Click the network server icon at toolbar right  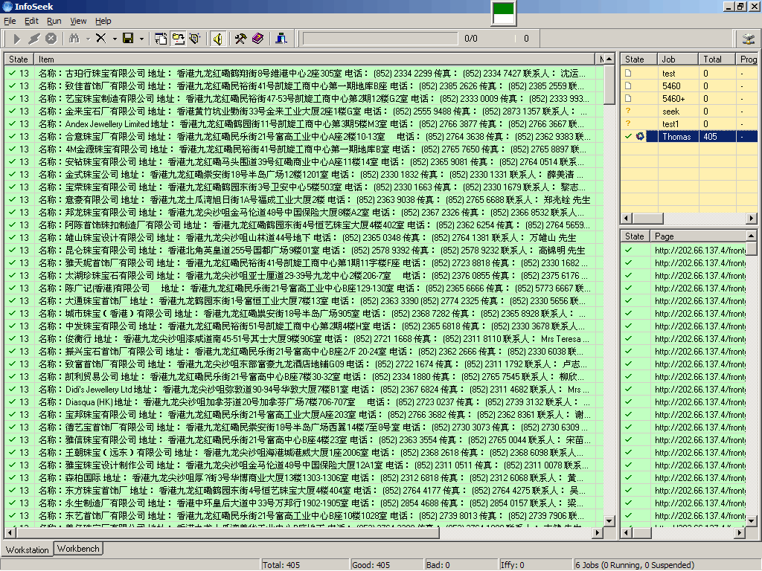(x=747, y=39)
